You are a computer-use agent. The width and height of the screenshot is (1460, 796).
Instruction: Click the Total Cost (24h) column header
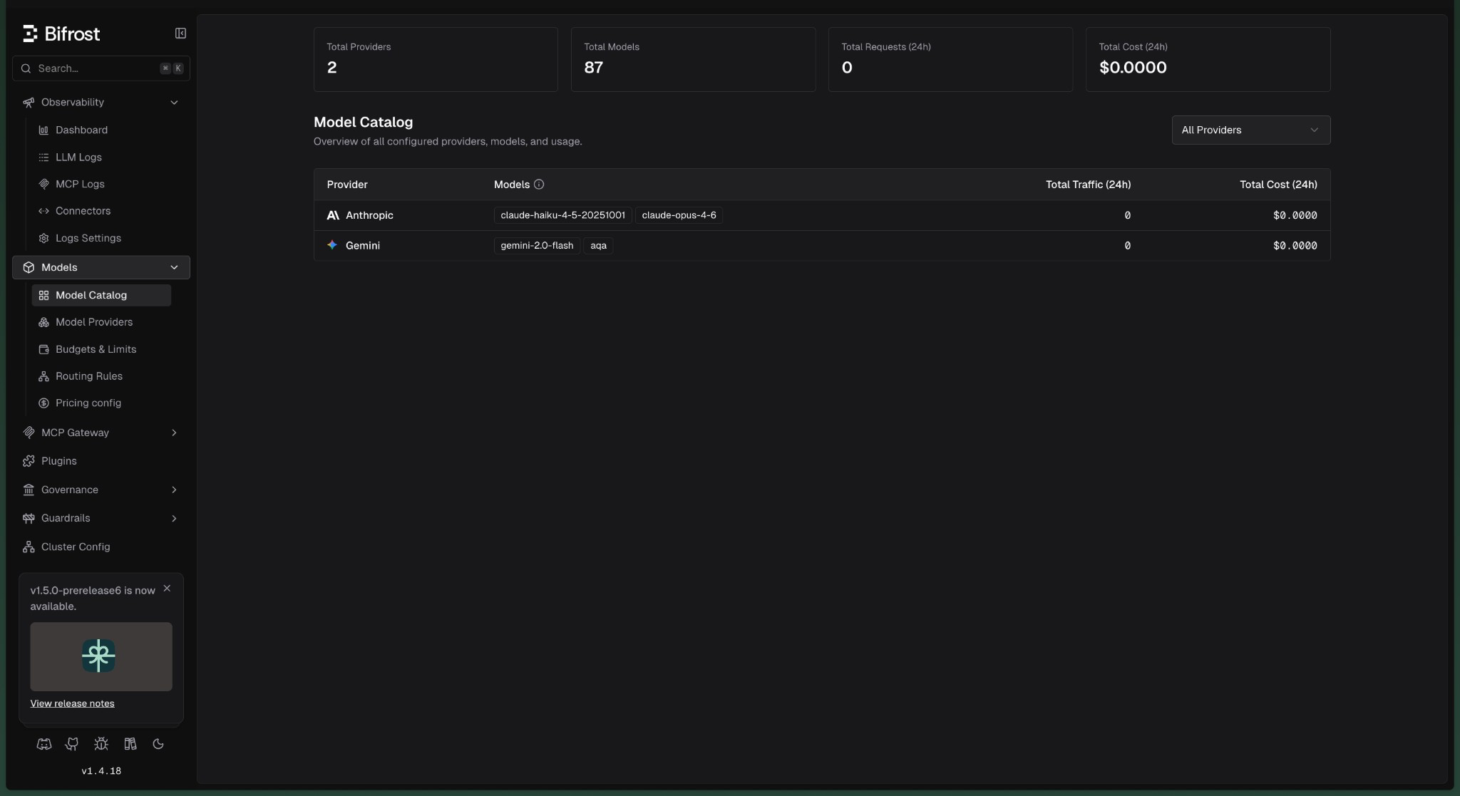[x=1278, y=185]
